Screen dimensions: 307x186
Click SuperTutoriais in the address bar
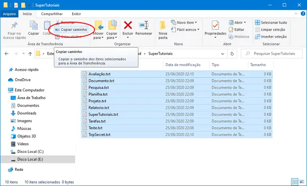click(161, 54)
